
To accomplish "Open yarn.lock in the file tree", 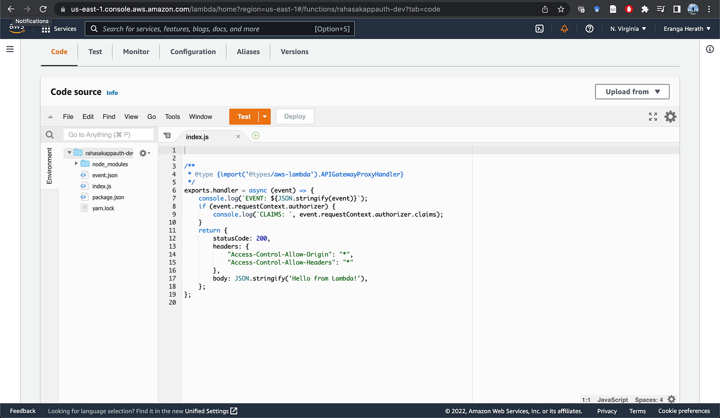I will [103, 208].
